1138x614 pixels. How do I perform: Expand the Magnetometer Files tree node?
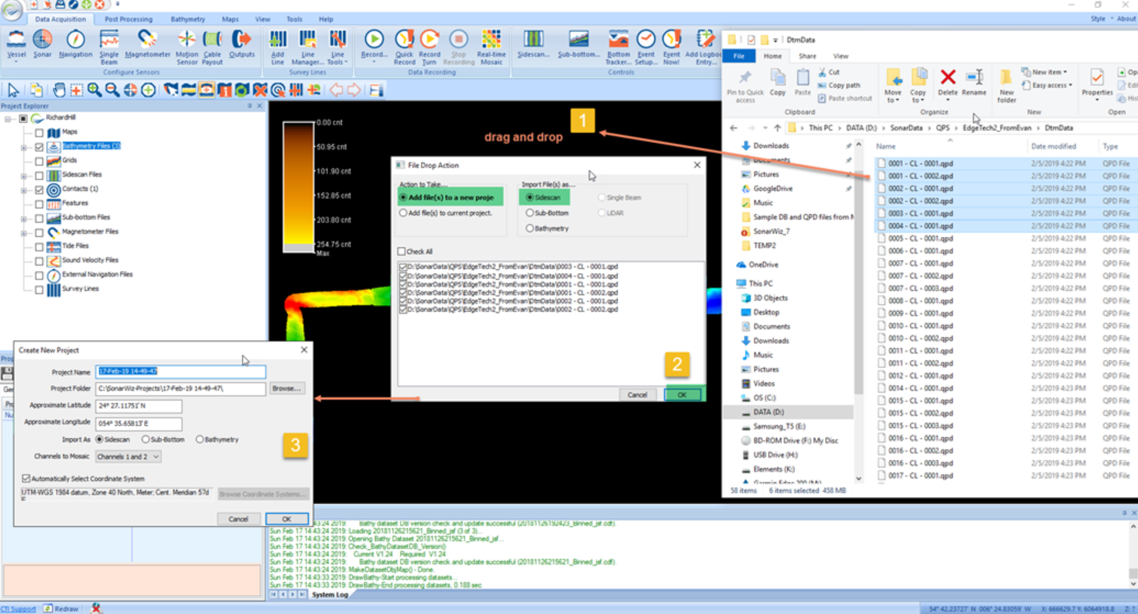tap(24, 233)
